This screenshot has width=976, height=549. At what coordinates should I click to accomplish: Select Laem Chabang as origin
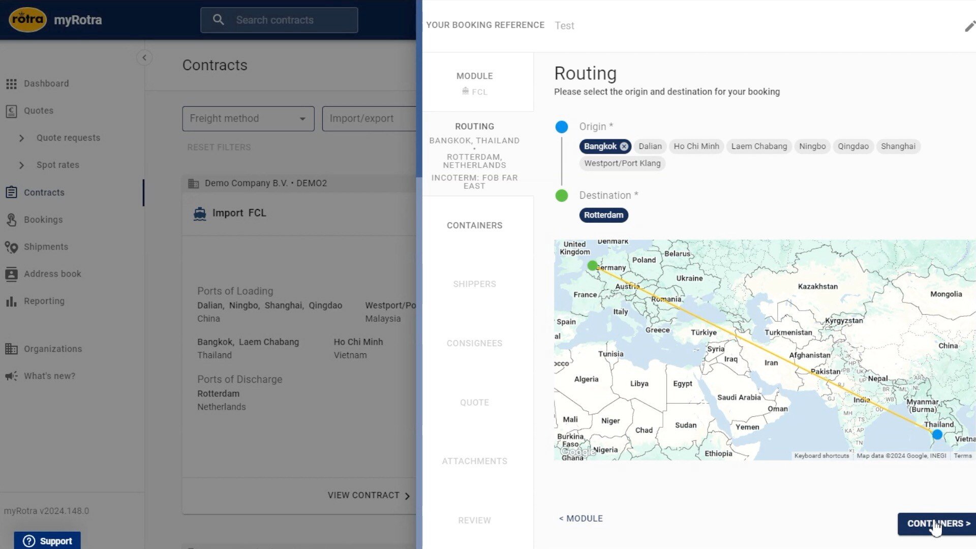pos(759,146)
